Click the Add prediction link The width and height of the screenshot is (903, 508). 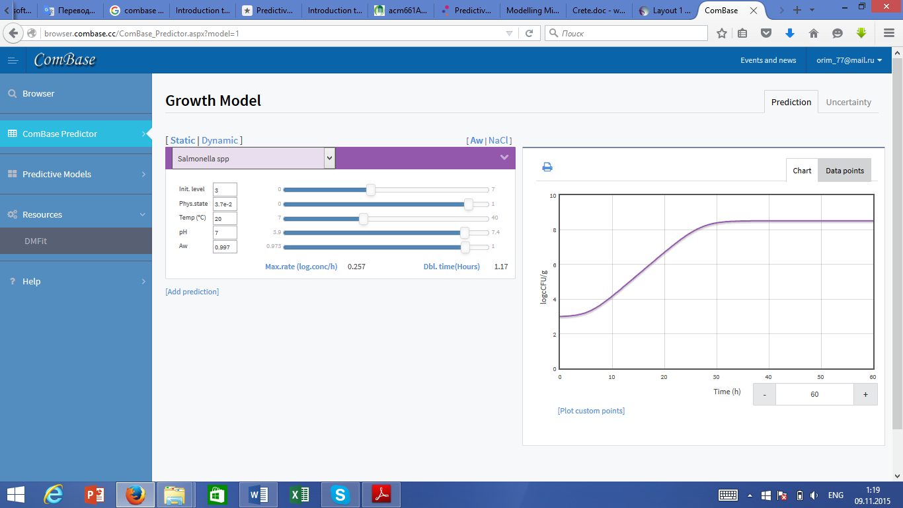192,292
